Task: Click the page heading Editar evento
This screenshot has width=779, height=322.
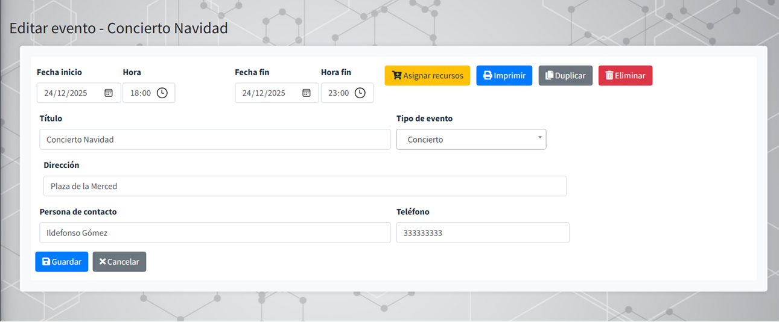Action: 118,28
